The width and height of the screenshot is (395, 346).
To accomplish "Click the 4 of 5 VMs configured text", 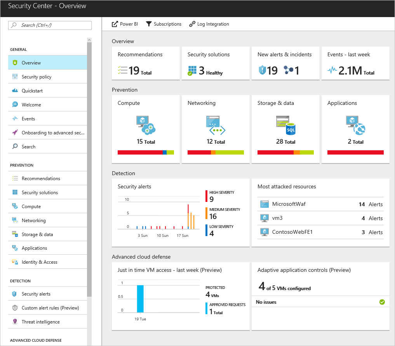I will pyautogui.click(x=285, y=287).
